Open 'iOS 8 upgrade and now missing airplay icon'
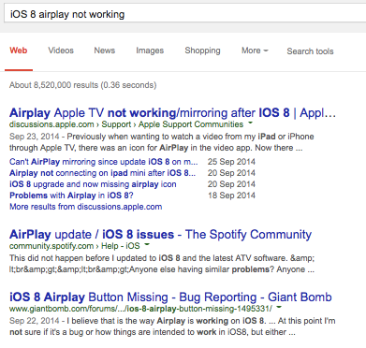366x348 pixels. (93, 184)
